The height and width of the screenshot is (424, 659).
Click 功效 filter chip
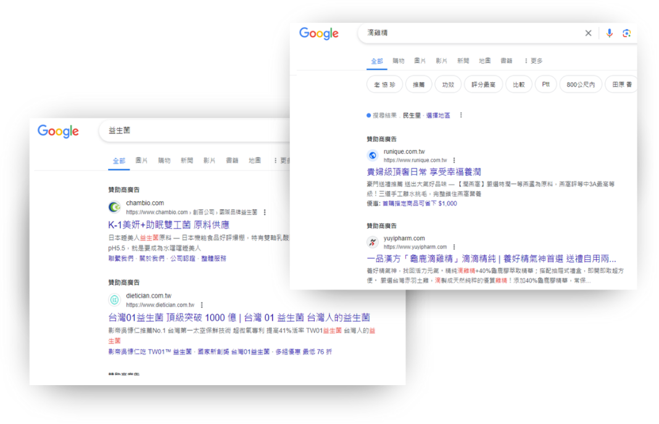coord(448,85)
